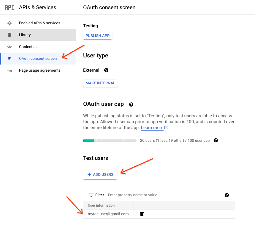This screenshot has height=230, width=255.
Task: Follow the Learn more link
Action: coord(152,128)
